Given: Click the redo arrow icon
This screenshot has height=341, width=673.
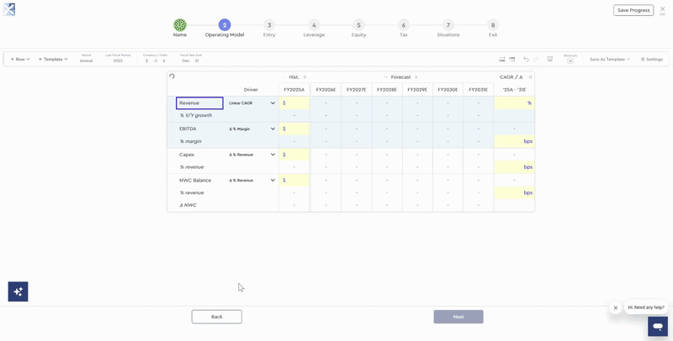Looking at the screenshot, I should click(536, 60).
